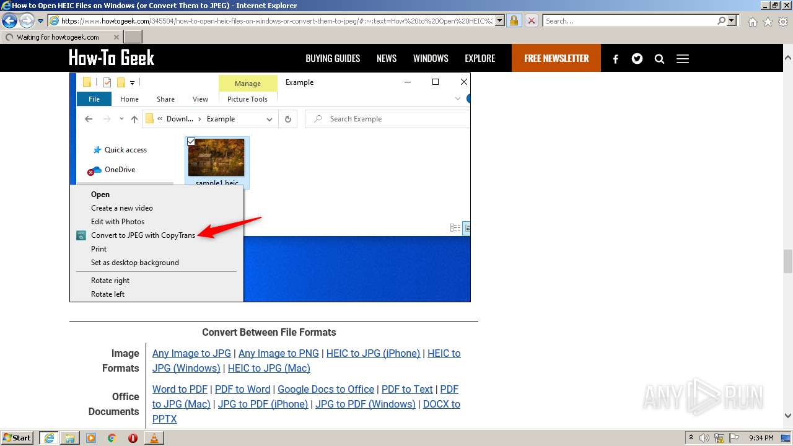The width and height of the screenshot is (793, 446).
Task: Open the Any Image to PNG link
Action: tap(279, 353)
